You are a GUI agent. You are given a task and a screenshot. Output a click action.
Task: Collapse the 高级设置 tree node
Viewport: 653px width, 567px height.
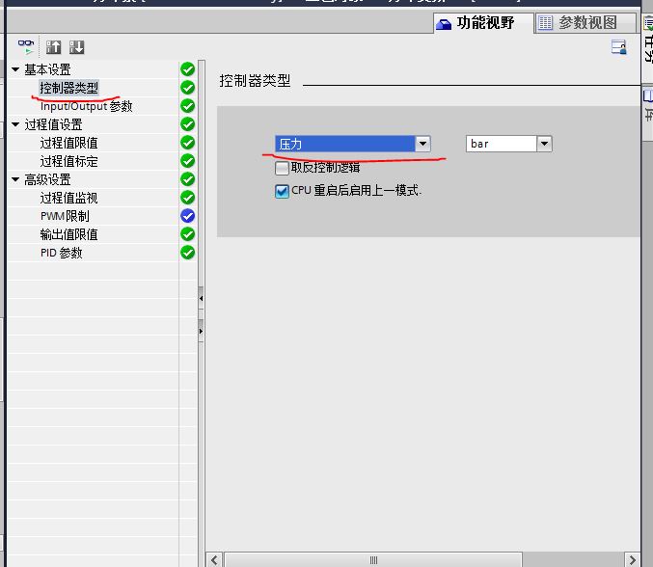click(x=15, y=179)
